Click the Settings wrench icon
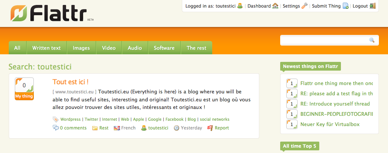The width and height of the screenshot is (388, 153). 304,6
